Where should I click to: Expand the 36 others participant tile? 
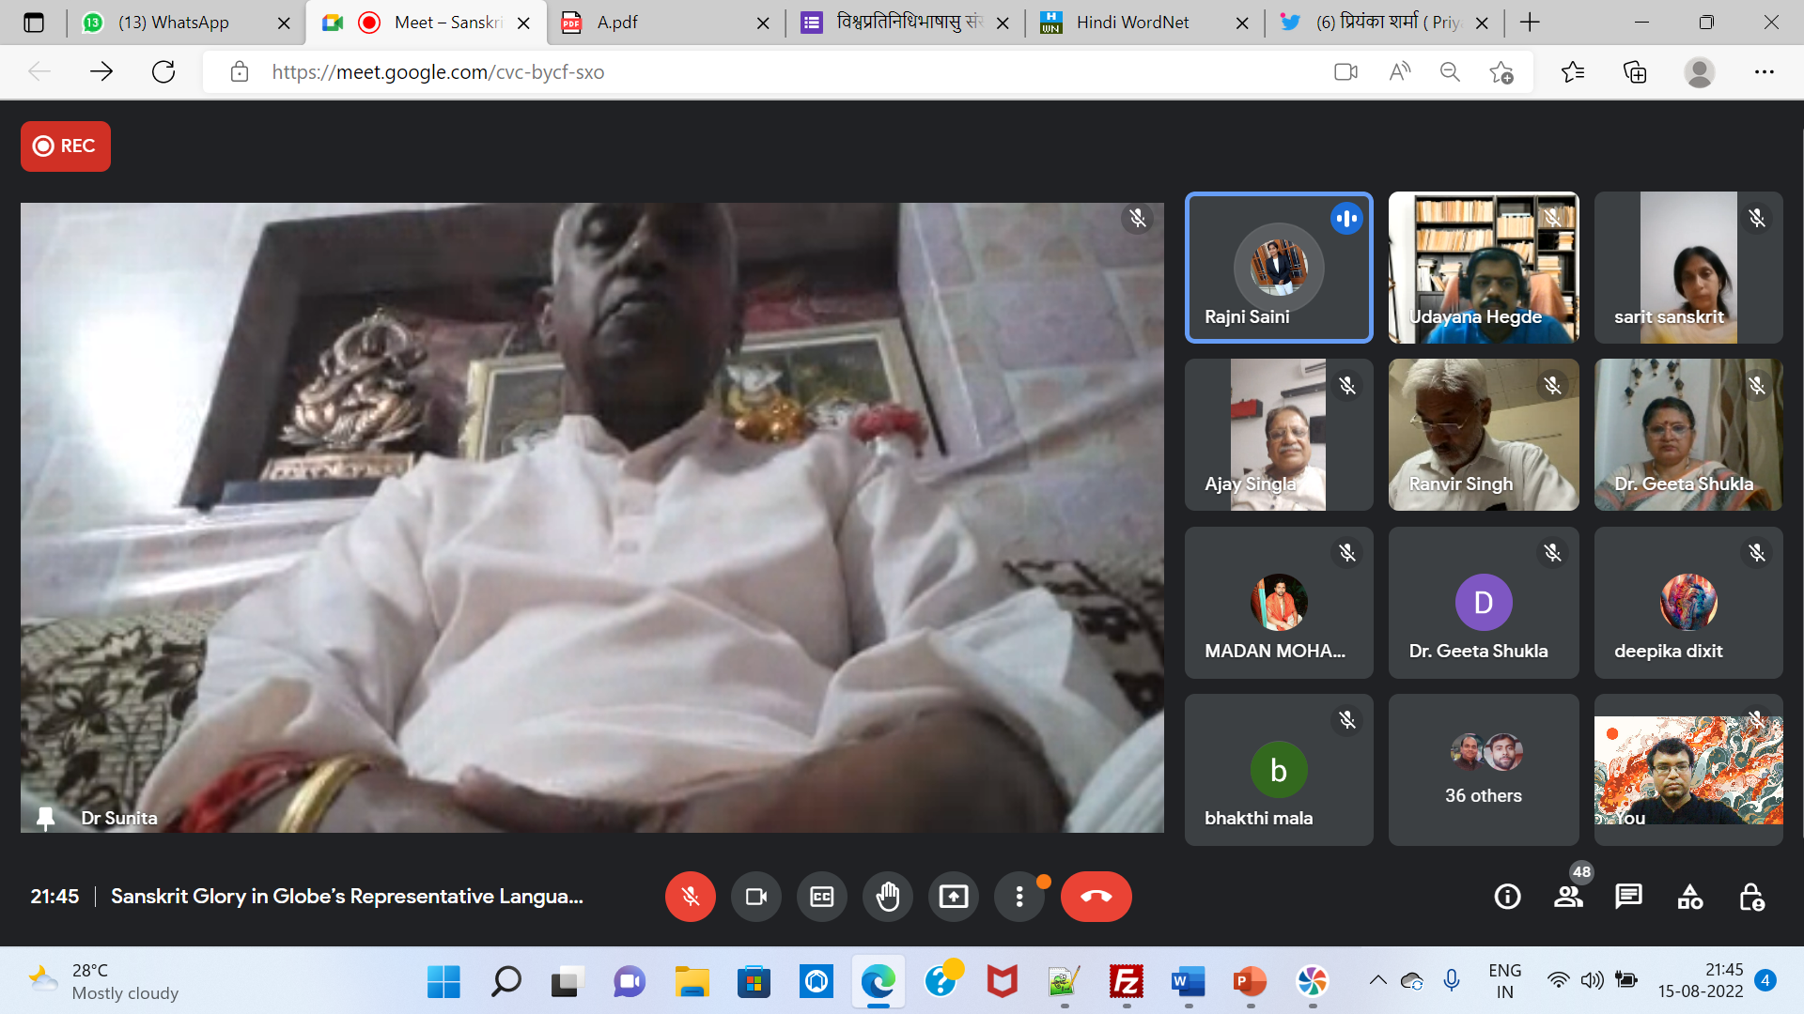coord(1483,770)
